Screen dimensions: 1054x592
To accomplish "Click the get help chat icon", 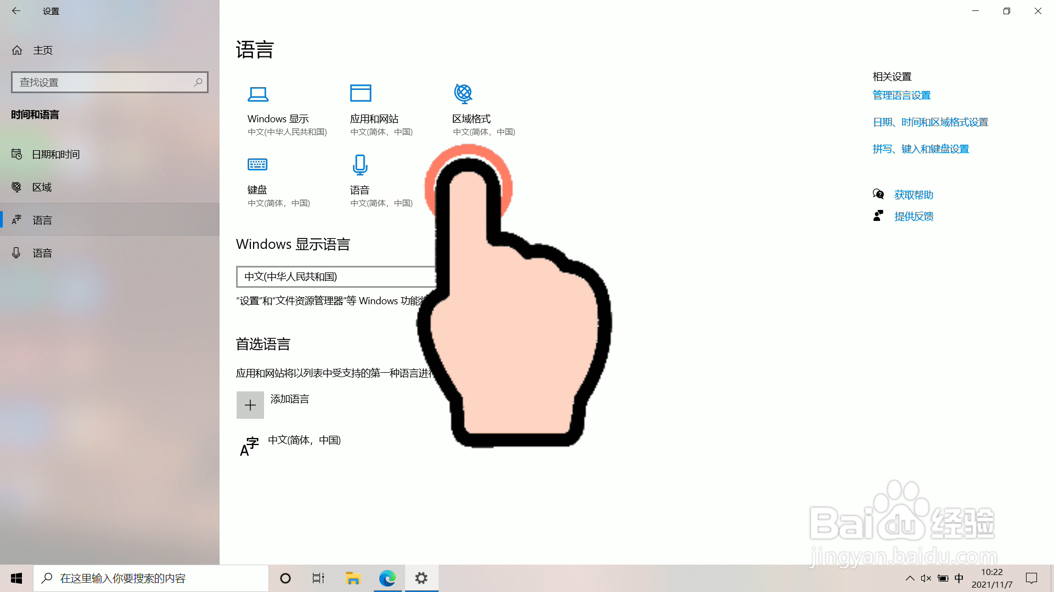I will [878, 194].
